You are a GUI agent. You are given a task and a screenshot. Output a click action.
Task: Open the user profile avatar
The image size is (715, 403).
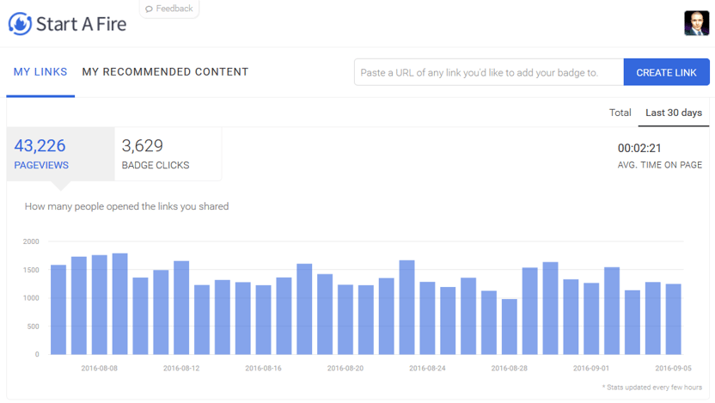pos(696,23)
